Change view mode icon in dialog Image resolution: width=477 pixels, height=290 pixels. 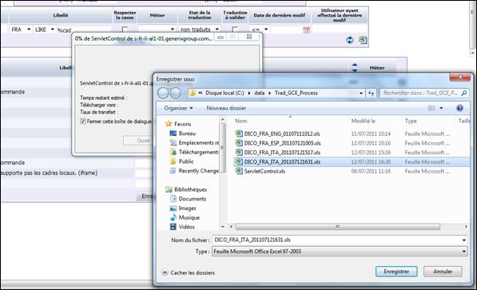pyautogui.click(x=431, y=108)
